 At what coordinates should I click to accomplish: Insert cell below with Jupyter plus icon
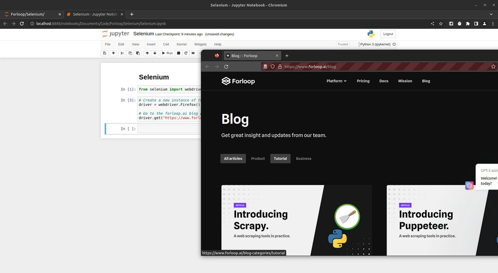(114, 53)
